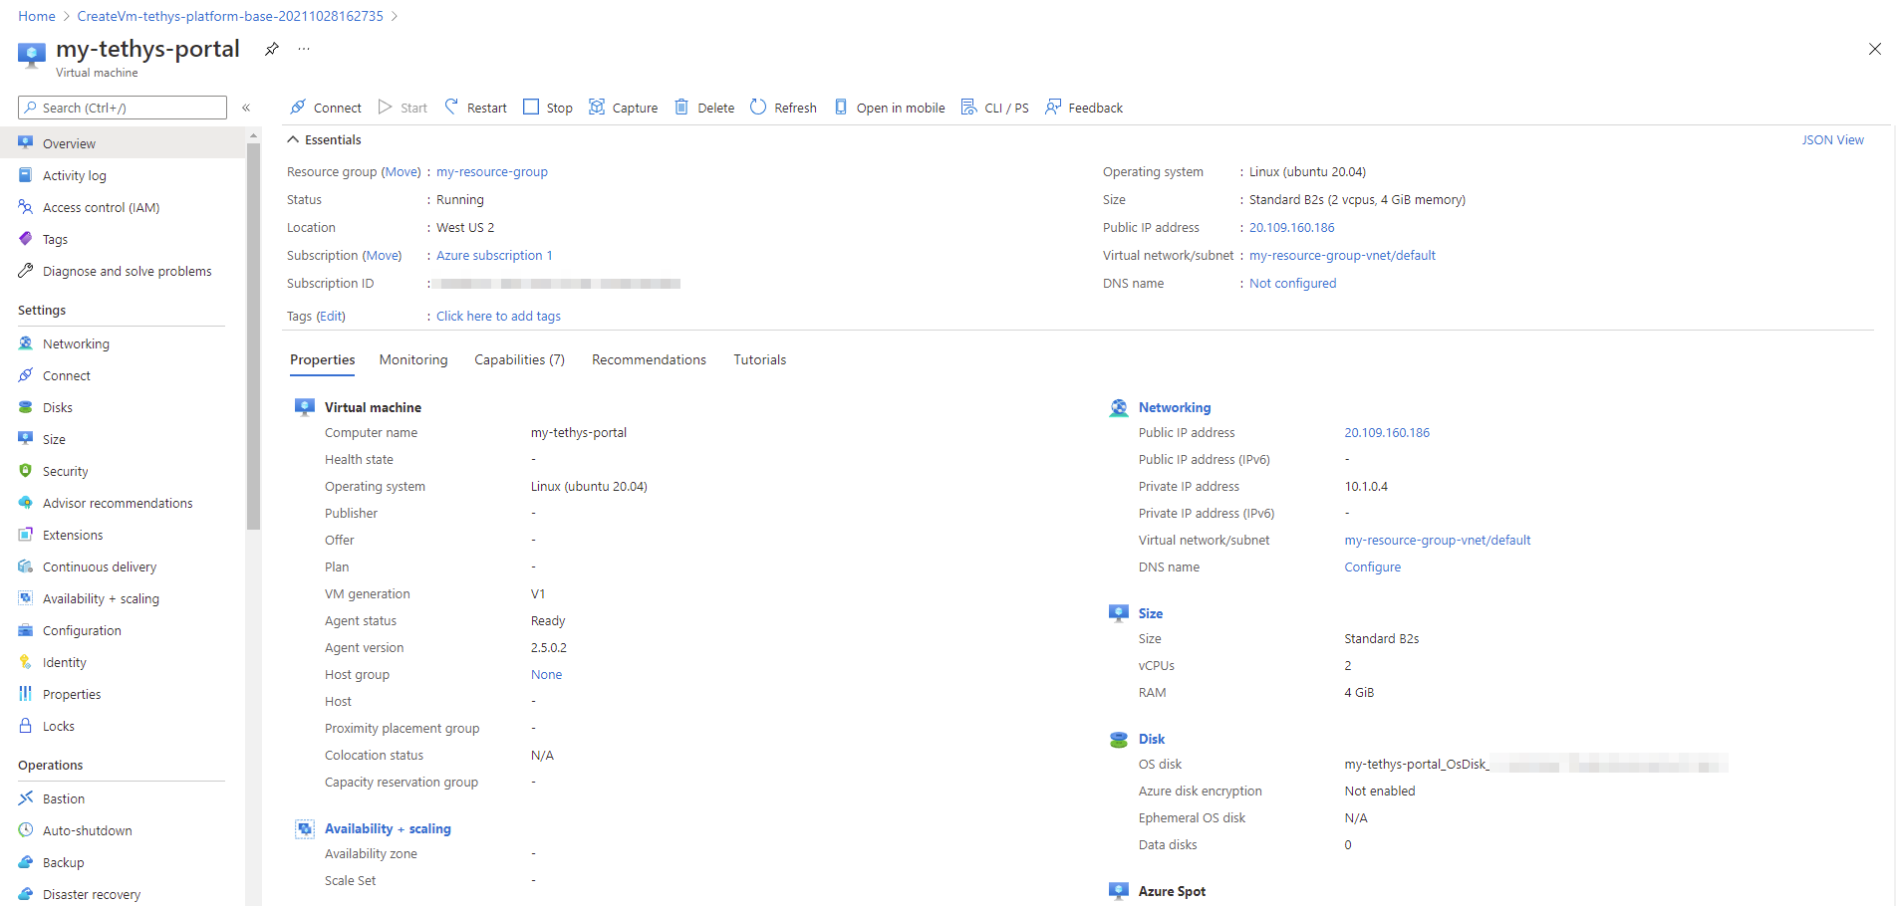The image size is (1896, 906).
Task: Click the Restart icon in toolbar
Action: pyautogui.click(x=451, y=107)
